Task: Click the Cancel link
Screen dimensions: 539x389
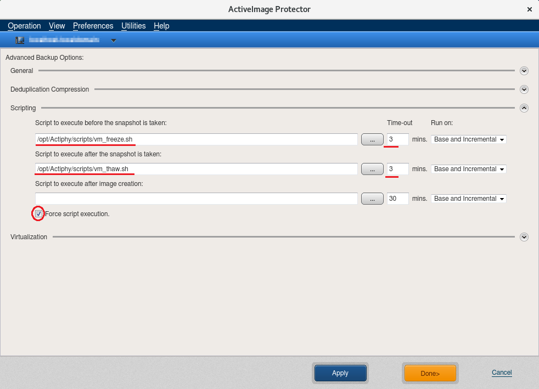Action: (502, 373)
